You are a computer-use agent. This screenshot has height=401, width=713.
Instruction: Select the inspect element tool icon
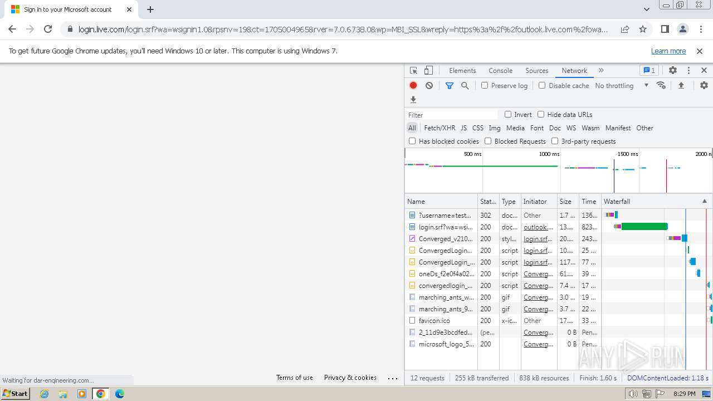point(413,71)
